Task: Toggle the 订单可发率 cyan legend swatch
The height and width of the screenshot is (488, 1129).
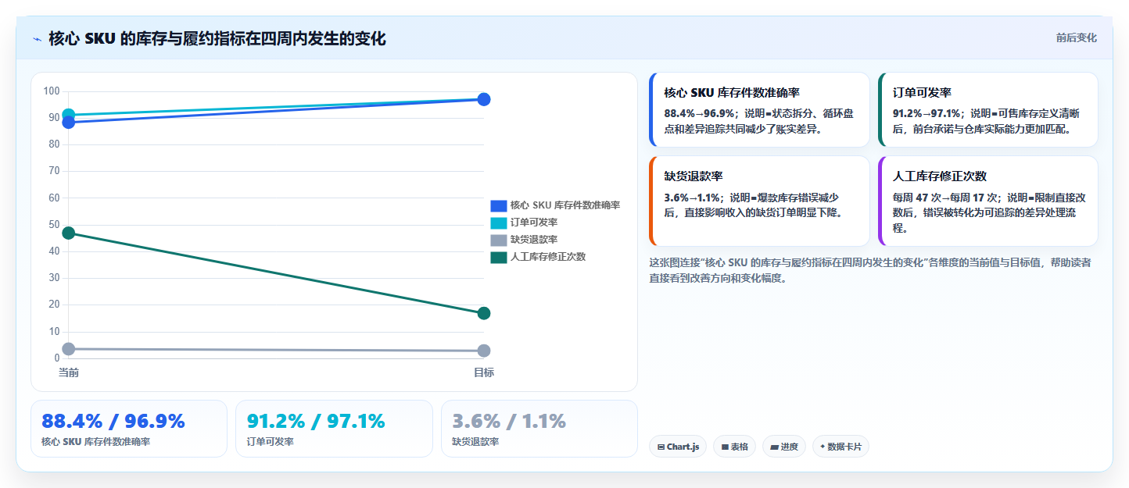Action: tap(499, 223)
